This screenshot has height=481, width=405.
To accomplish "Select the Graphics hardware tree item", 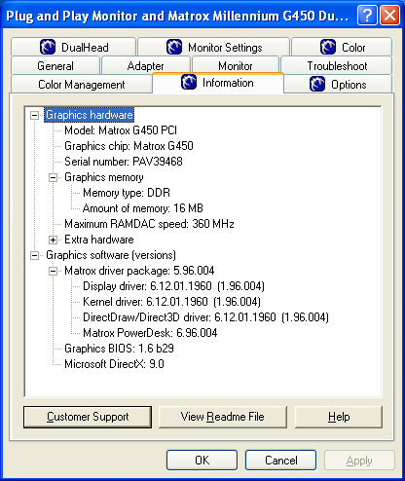I will pyautogui.click(x=90, y=115).
